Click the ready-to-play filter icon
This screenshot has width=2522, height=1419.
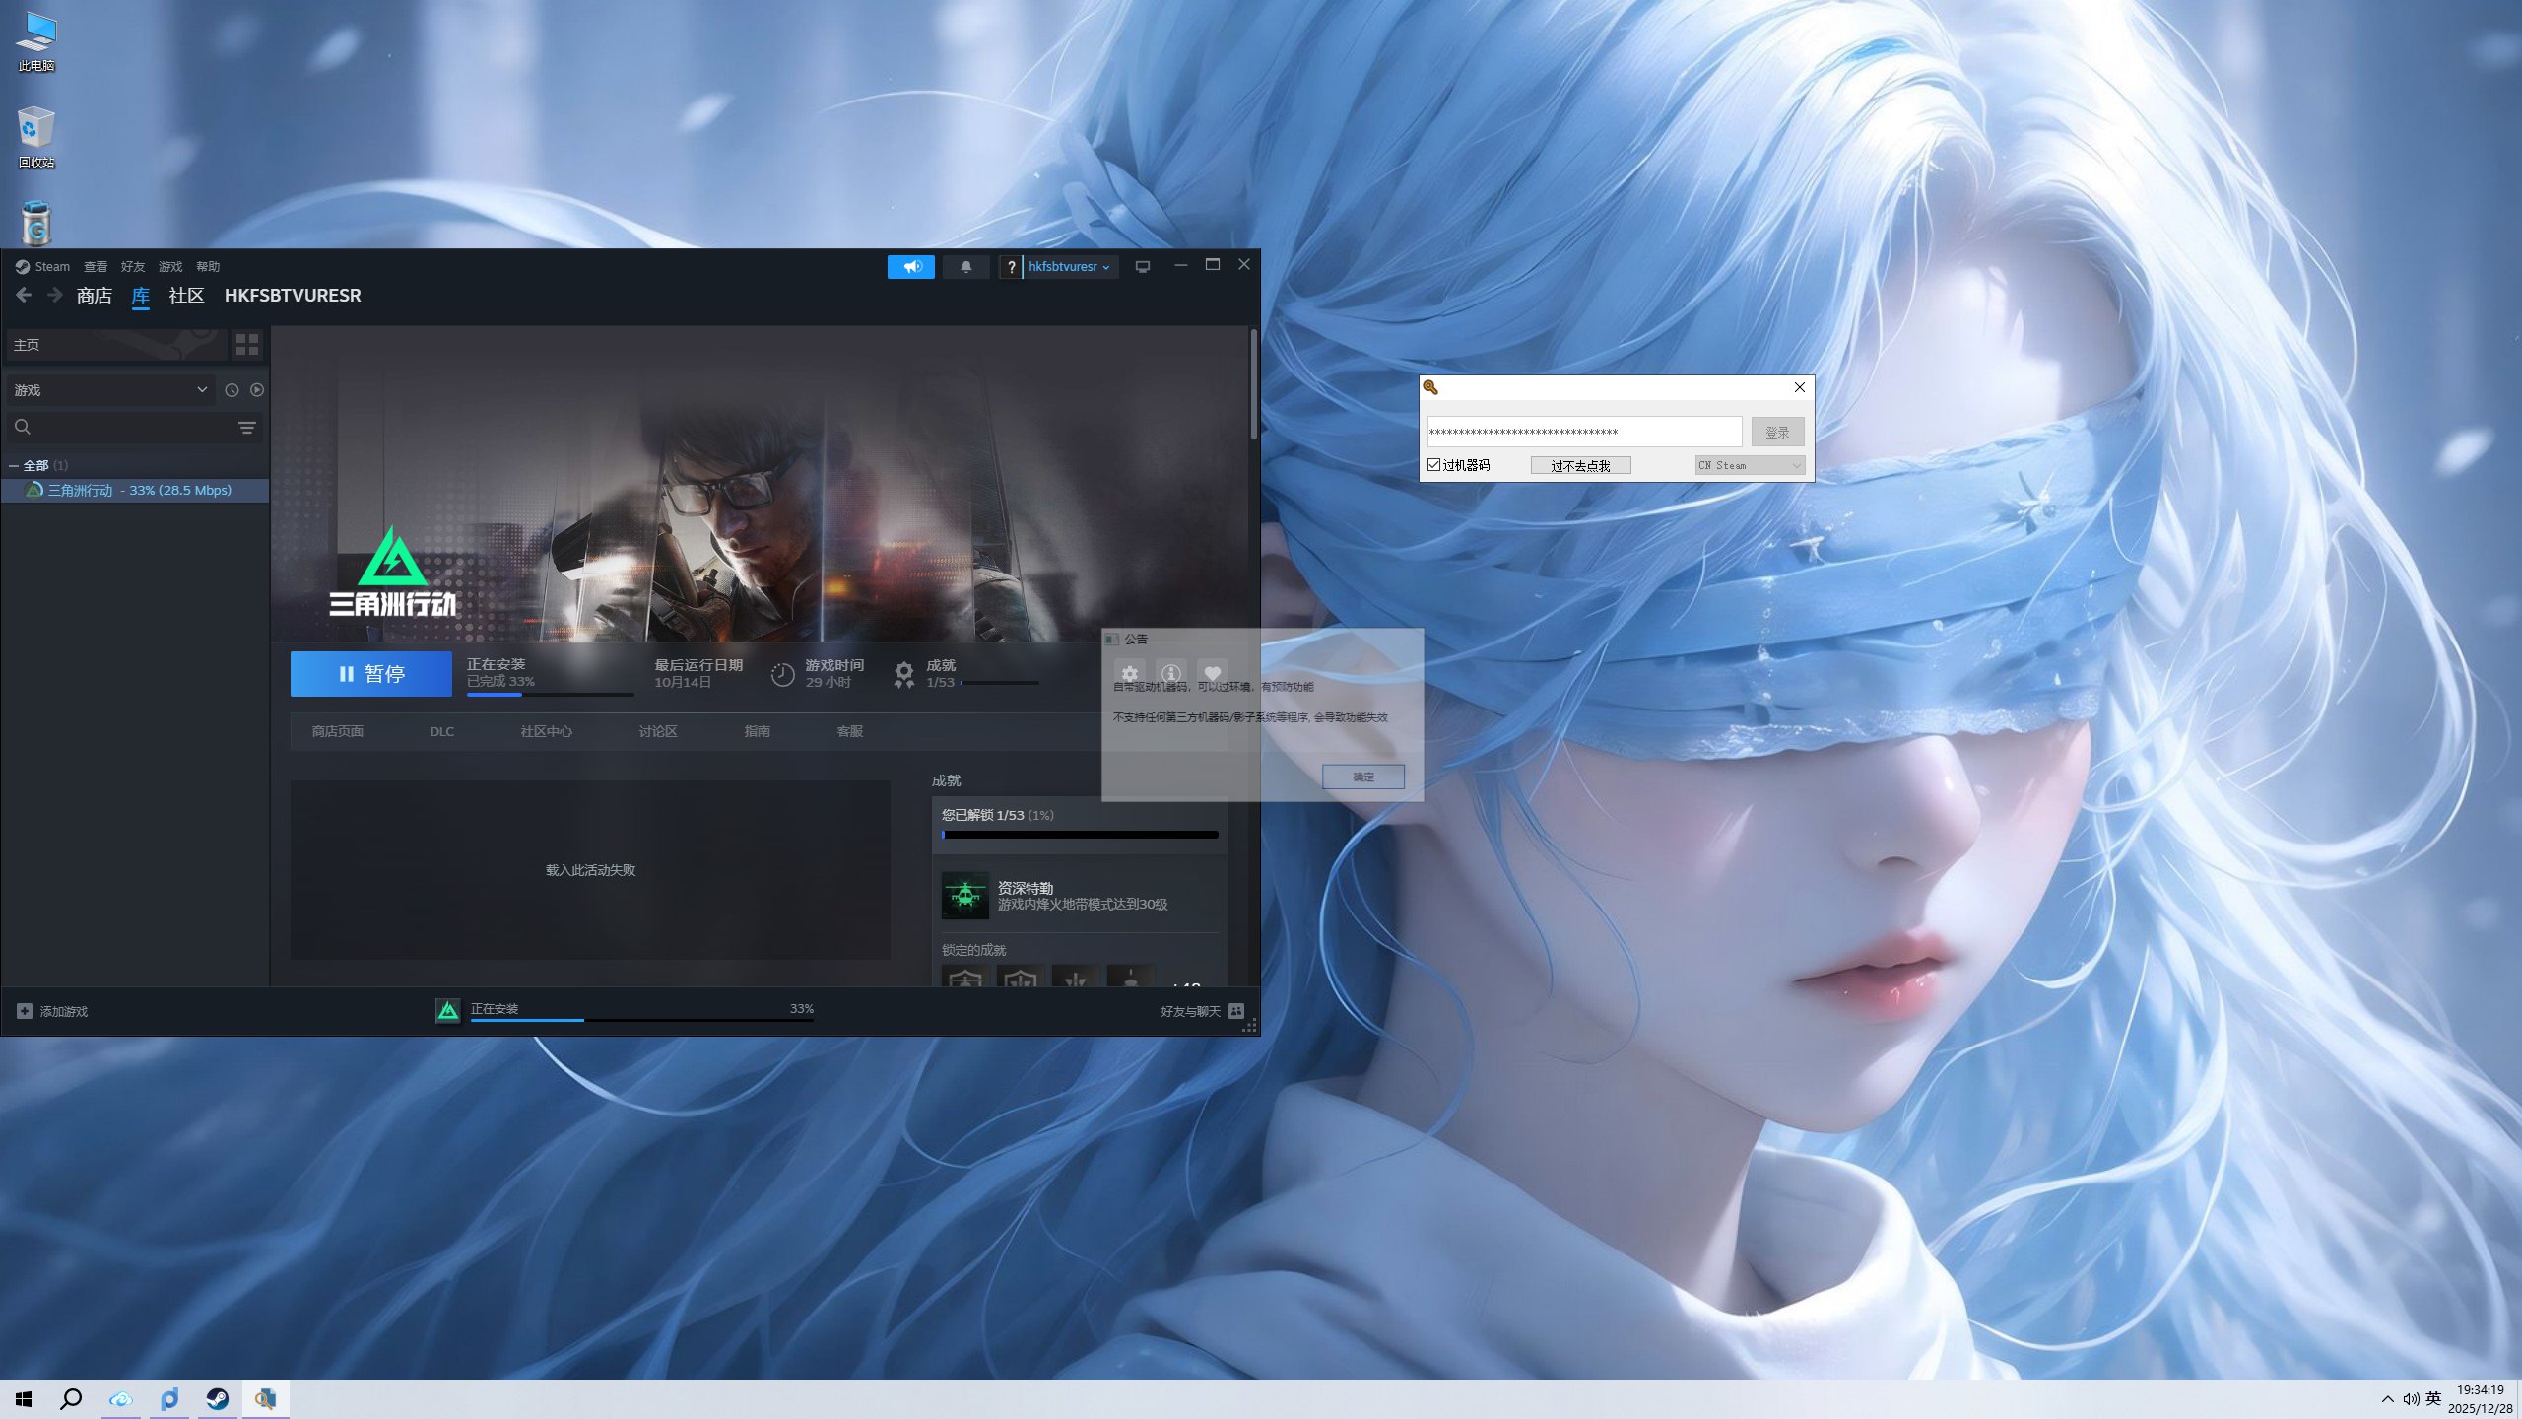point(257,390)
